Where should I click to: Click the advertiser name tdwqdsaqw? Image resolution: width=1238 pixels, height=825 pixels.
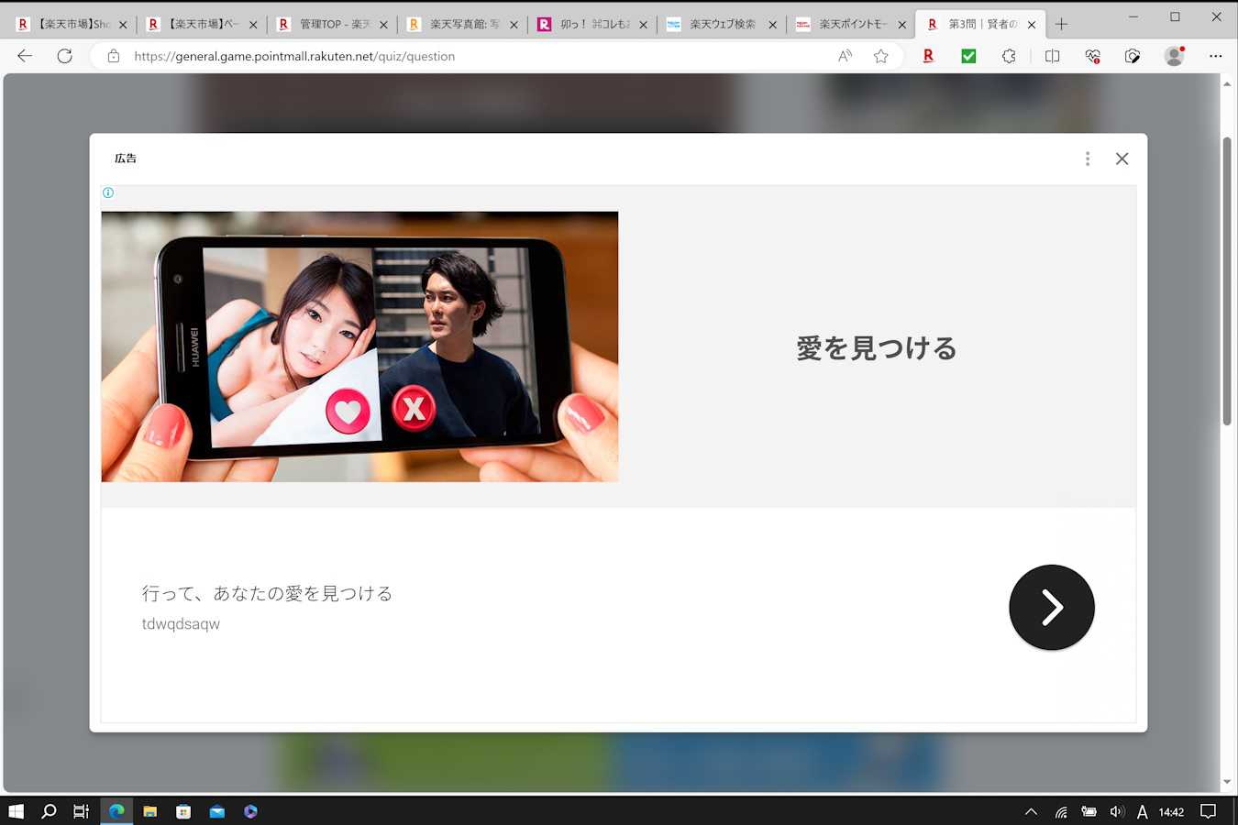(181, 624)
